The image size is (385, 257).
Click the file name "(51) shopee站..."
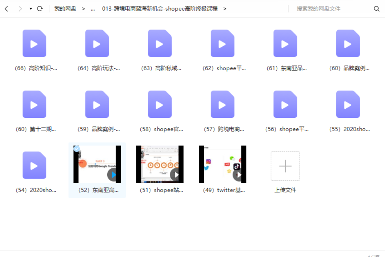pos(161,190)
